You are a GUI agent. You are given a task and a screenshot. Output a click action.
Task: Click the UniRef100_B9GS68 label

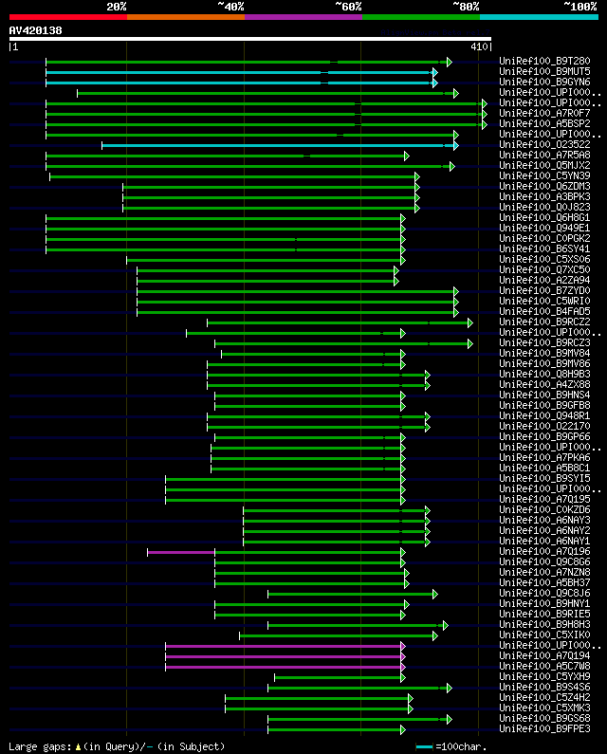544,718
